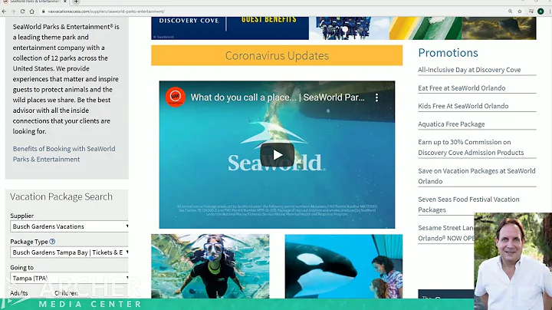The height and width of the screenshot is (310, 552).
Task: Expand the Package Type dropdown
Action: (69, 252)
